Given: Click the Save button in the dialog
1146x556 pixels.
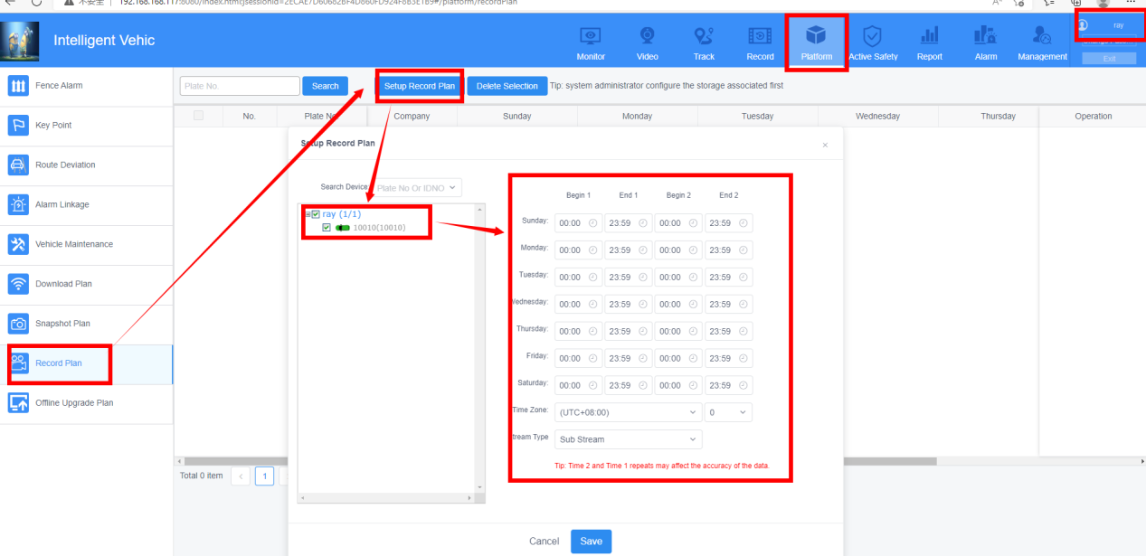Looking at the screenshot, I should pyautogui.click(x=591, y=542).
